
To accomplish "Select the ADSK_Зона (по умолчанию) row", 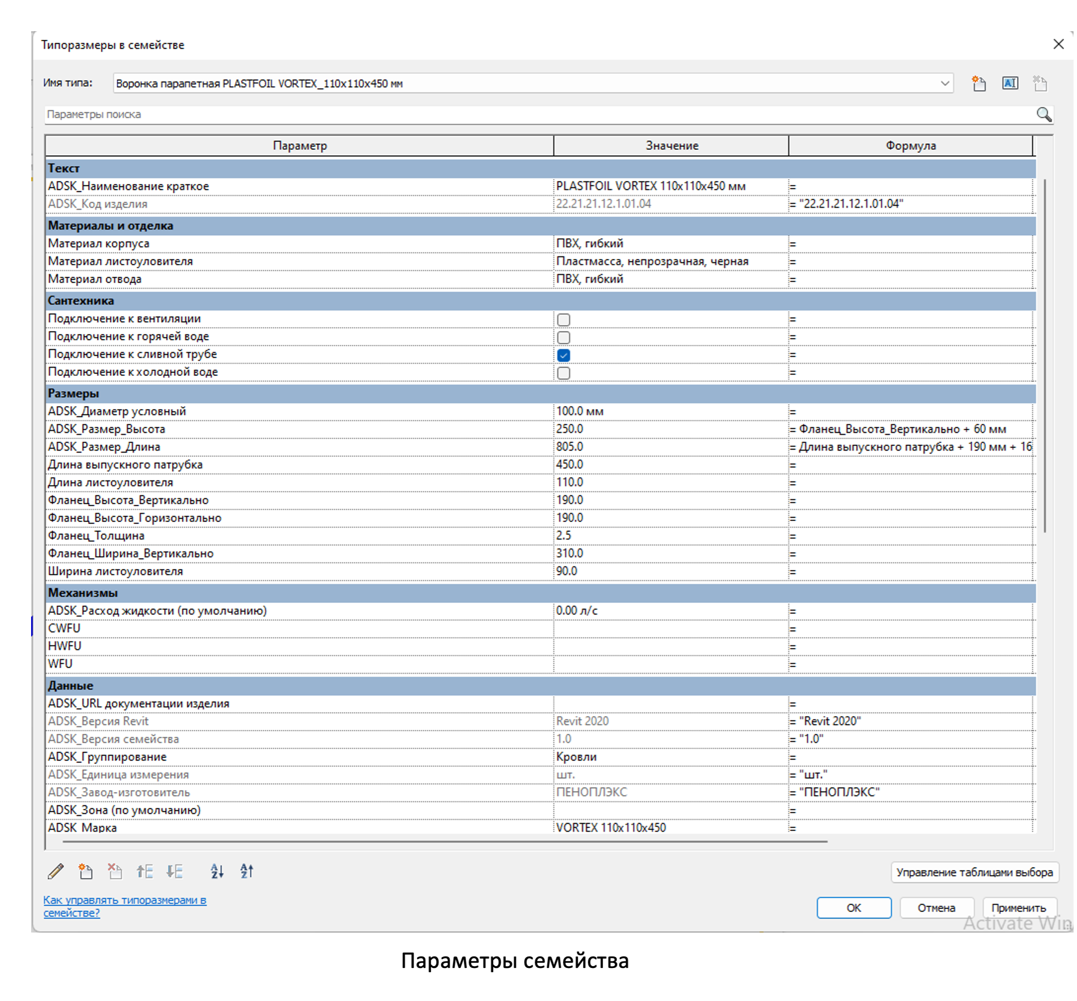I will point(539,810).
